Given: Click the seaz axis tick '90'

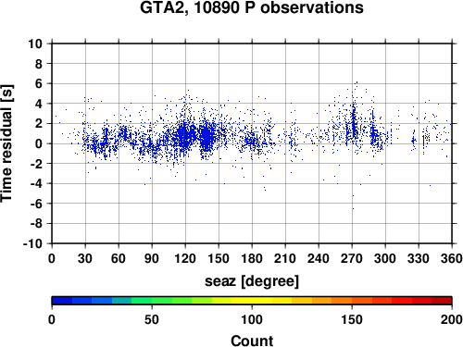Looking at the screenshot, I should [152, 258].
